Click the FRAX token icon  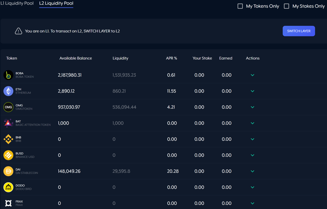[x=8, y=203]
